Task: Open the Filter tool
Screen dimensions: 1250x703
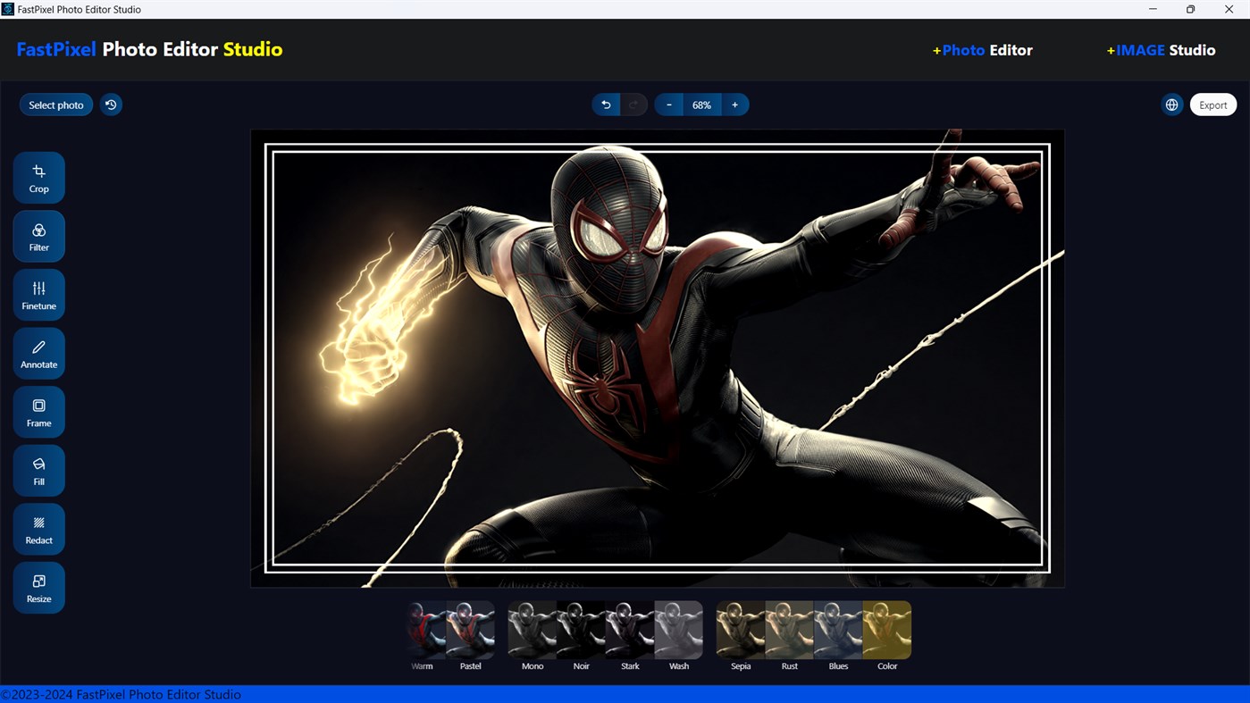Action: 38,237
